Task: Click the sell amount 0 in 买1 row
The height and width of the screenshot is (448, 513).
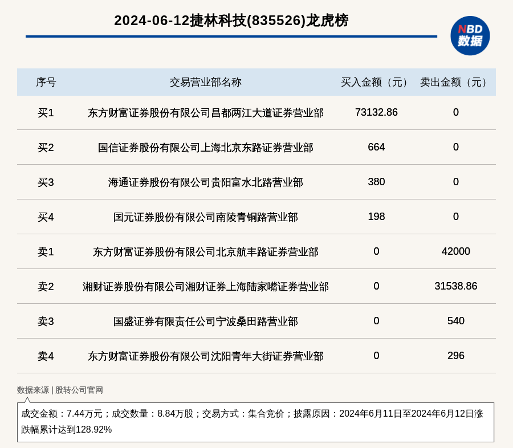Action: click(x=456, y=112)
